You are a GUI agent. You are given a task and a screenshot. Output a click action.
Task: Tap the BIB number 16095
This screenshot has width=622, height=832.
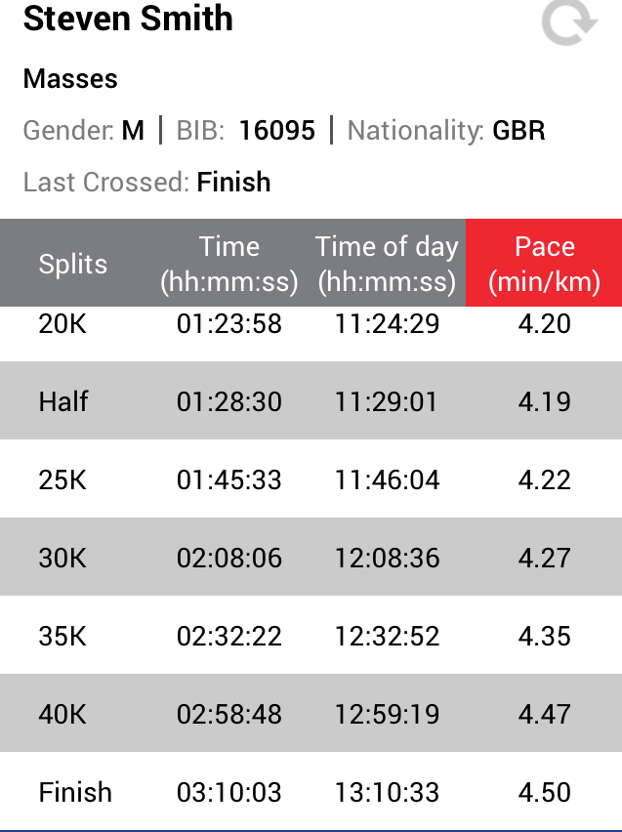click(277, 131)
